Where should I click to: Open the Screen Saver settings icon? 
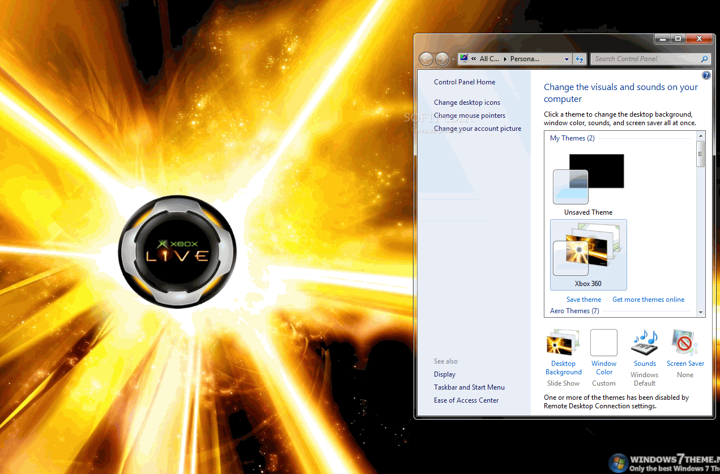(x=685, y=343)
